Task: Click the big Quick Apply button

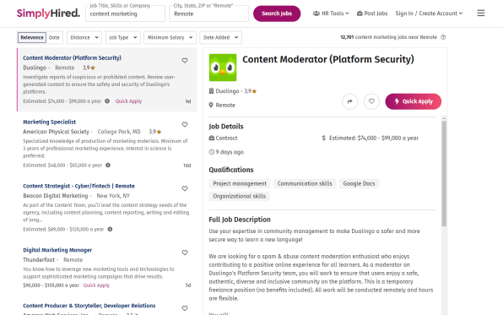Action: [414, 101]
